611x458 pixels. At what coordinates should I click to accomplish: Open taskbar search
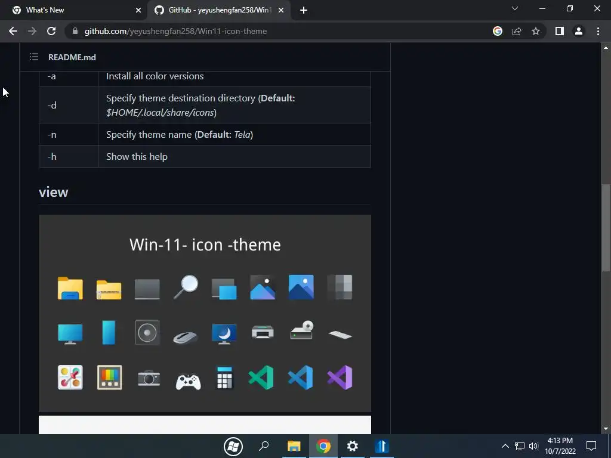click(264, 446)
